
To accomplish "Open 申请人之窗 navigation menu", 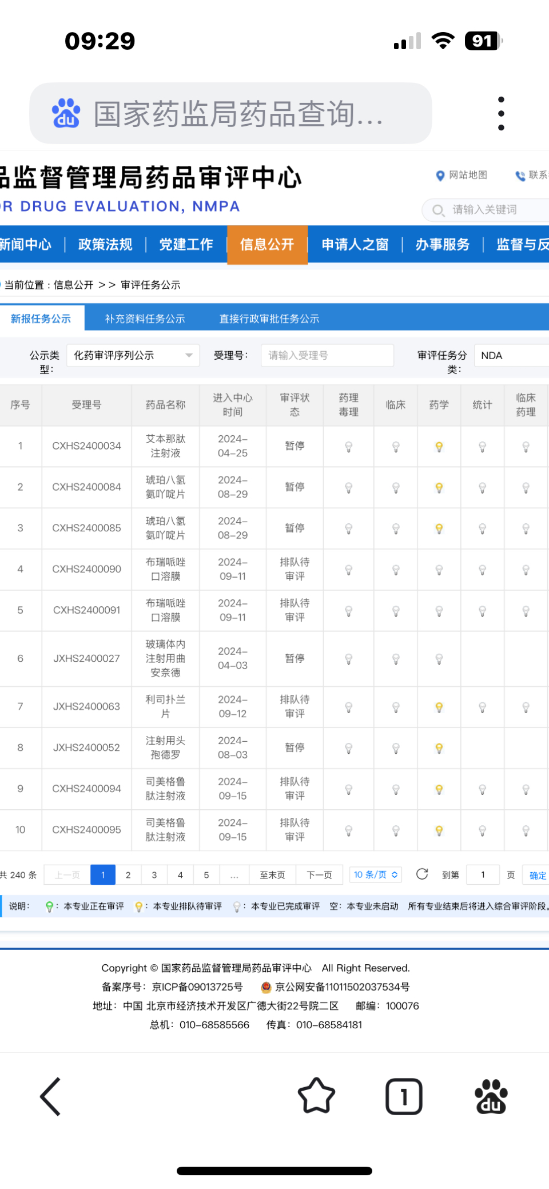I will pos(355,245).
